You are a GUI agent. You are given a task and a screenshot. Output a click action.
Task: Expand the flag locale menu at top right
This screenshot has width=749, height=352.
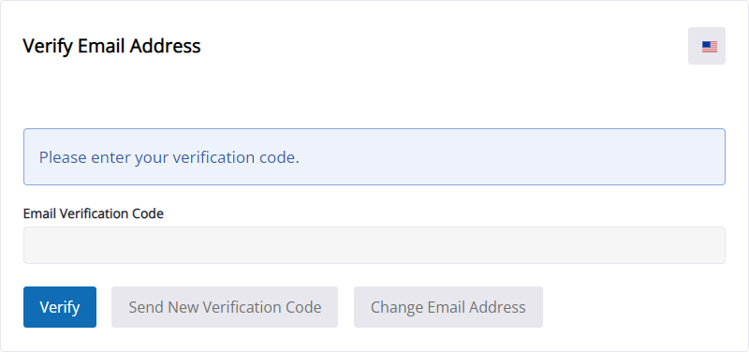click(x=707, y=46)
